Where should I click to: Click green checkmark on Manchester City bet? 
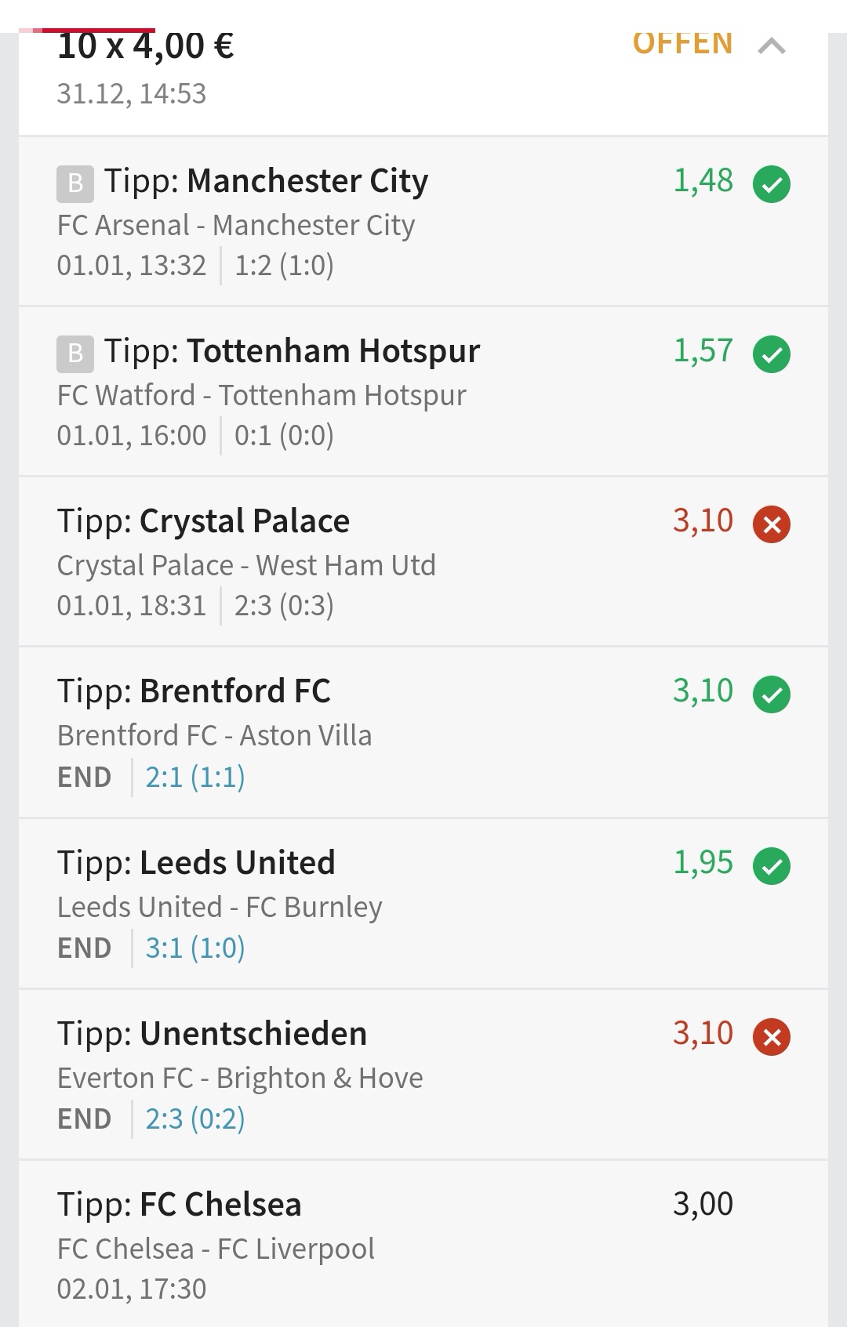772,184
